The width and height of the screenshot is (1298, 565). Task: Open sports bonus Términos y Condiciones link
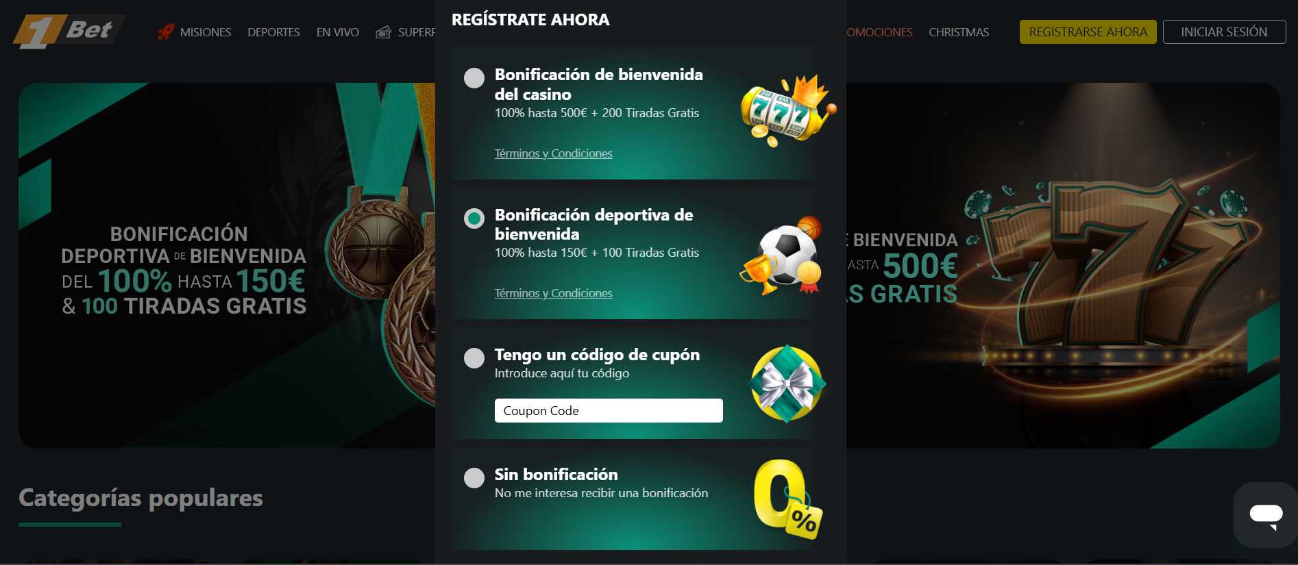coord(554,293)
